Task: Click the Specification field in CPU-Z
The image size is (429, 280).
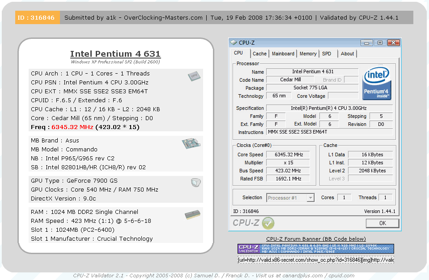Action: [329, 108]
